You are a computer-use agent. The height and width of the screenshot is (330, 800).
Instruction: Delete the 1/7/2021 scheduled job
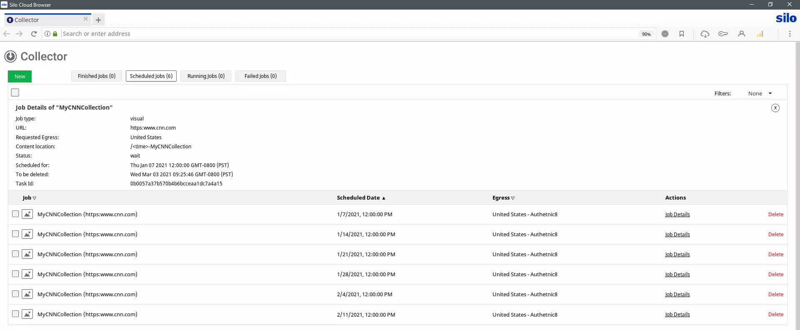[775, 214]
